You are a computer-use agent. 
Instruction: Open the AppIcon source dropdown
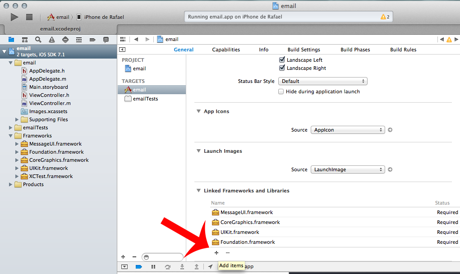coord(347,130)
